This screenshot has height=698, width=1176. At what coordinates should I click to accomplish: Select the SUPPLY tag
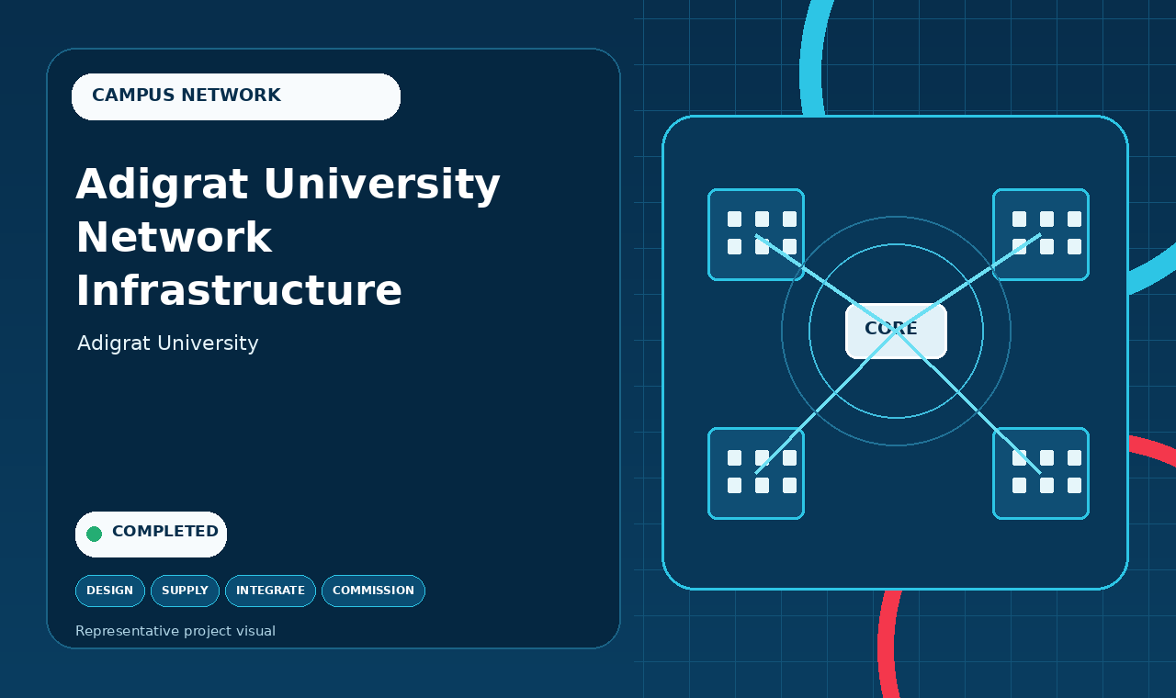[185, 591]
